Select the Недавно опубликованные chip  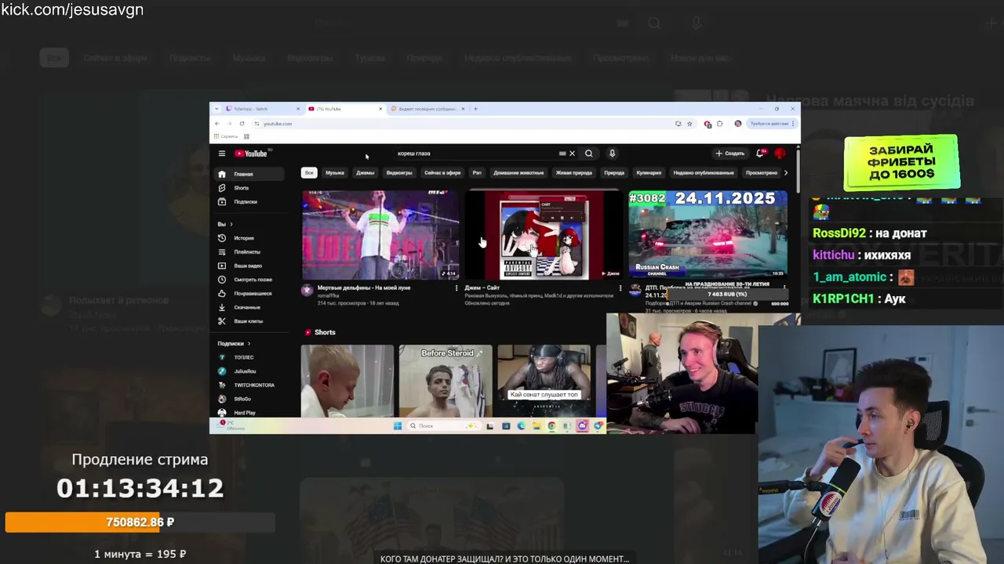coord(704,172)
